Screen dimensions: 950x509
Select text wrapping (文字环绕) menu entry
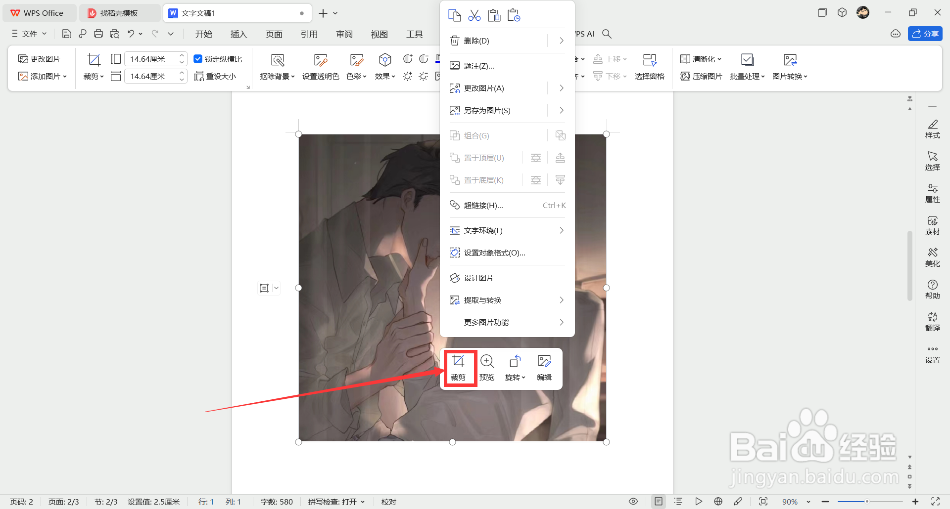click(x=507, y=230)
